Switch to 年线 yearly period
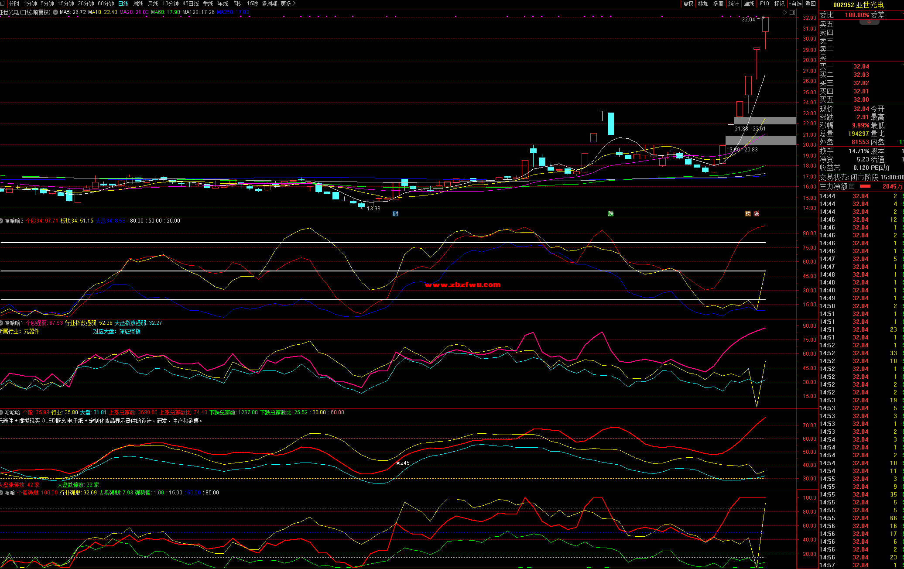 coord(223,3)
